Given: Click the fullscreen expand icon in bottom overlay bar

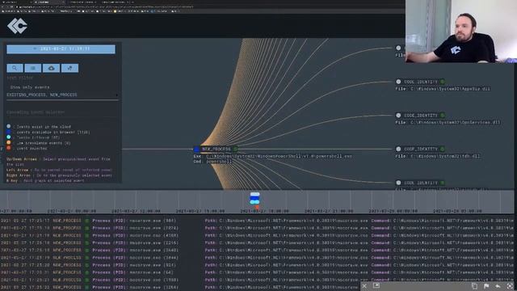Looking at the screenshot, I should [x=510, y=285].
